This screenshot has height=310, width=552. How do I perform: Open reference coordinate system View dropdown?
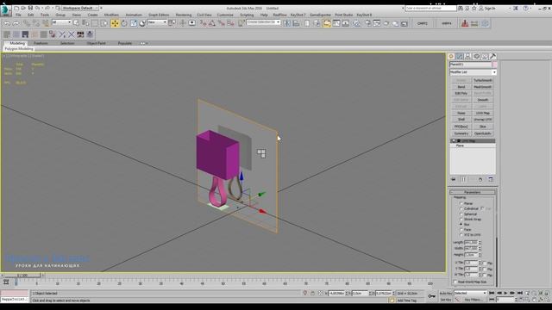(157, 22)
